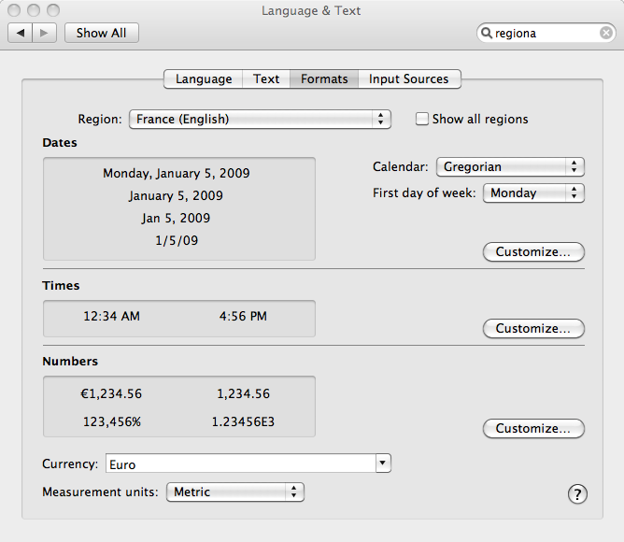The height and width of the screenshot is (542, 624).
Task: Click the full date Monday, January 5, 2009
Action: point(177,173)
